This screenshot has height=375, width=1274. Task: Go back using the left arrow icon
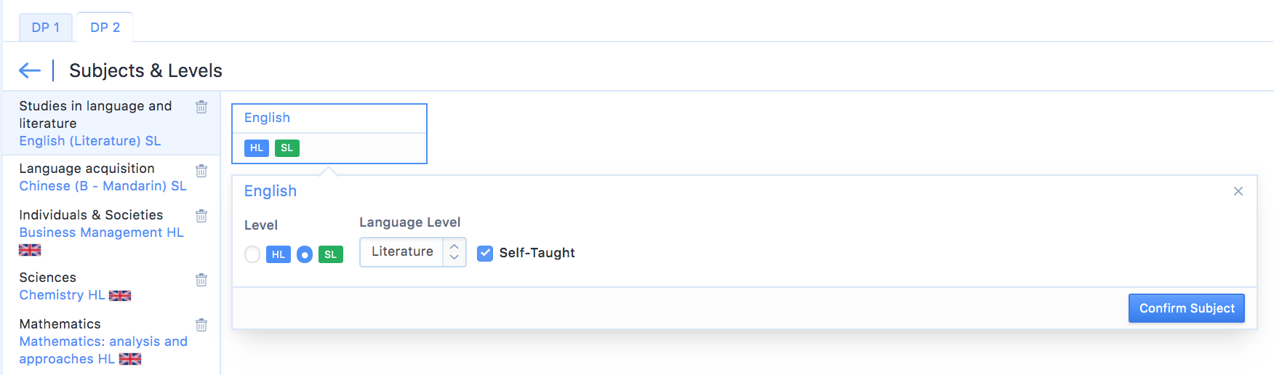click(x=30, y=70)
